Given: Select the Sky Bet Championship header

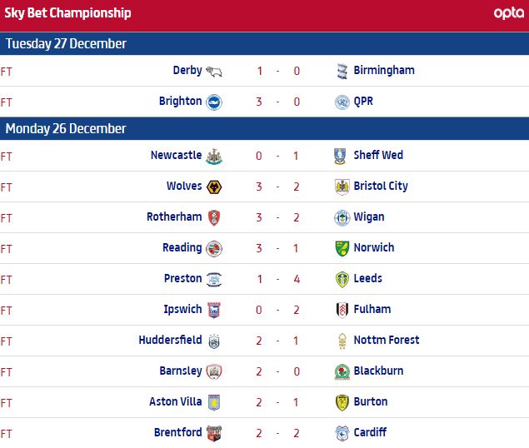Looking at the screenshot, I should pyautogui.click(x=68, y=13).
